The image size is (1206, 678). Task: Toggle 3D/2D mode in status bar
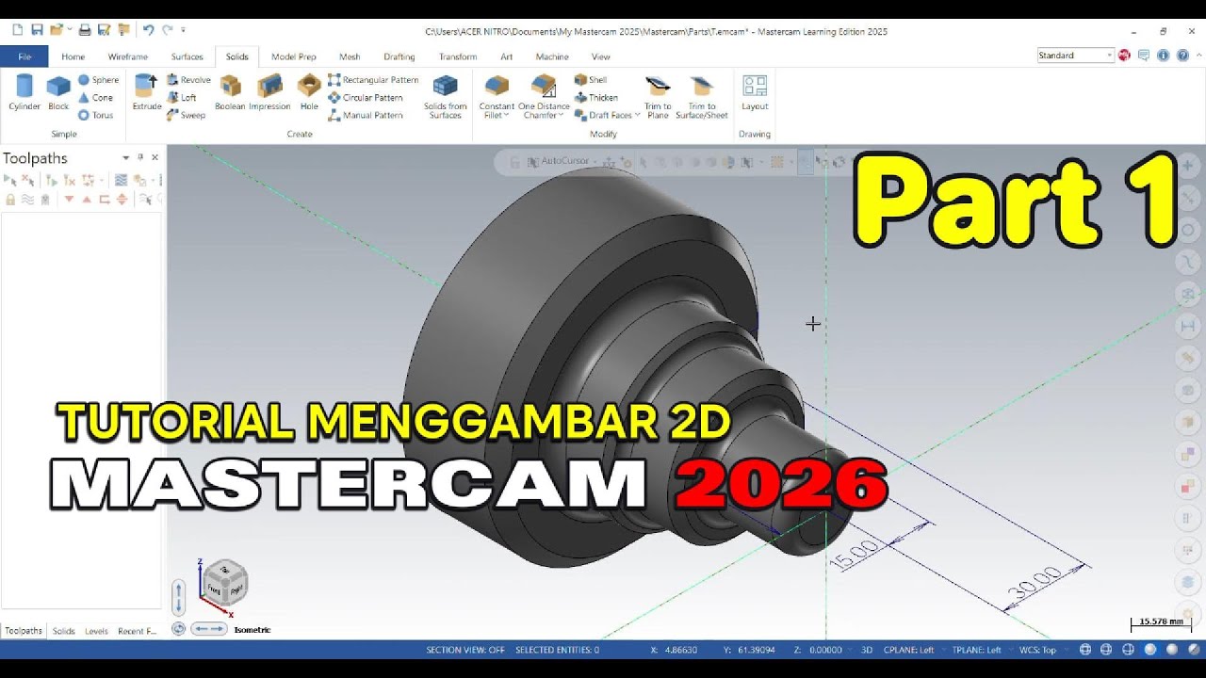[867, 650]
